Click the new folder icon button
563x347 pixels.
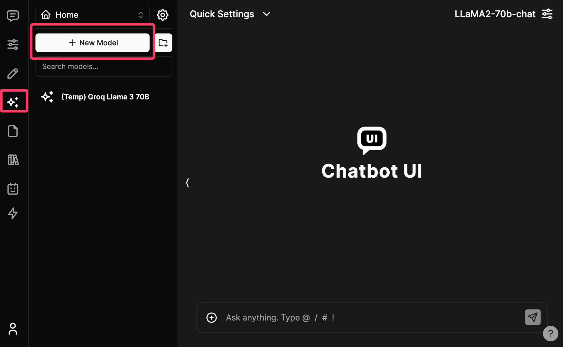[163, 43]
